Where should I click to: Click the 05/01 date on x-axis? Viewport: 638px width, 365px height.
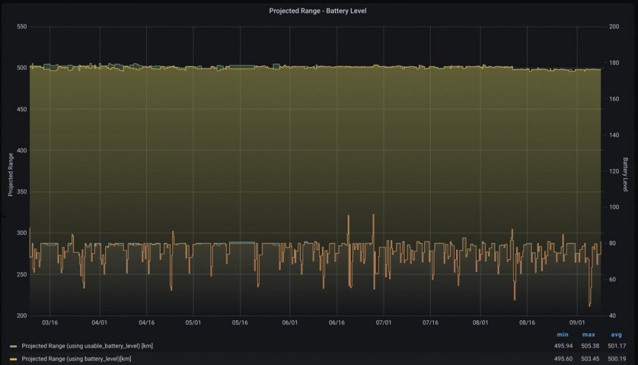coord(194,322)
